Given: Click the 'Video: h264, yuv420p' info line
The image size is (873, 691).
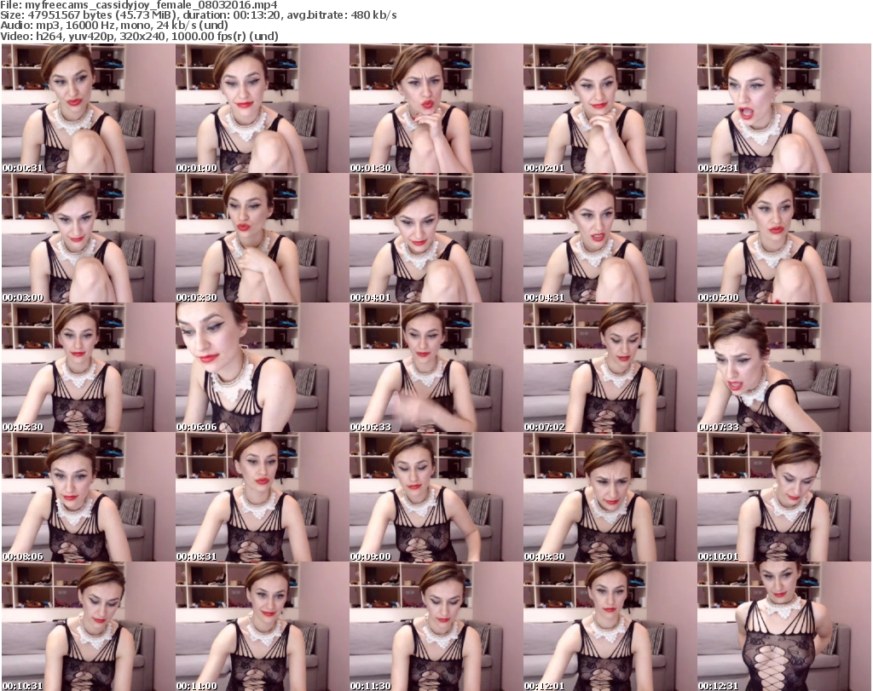Looking at the screenshot, I should [x=139, y=36].
